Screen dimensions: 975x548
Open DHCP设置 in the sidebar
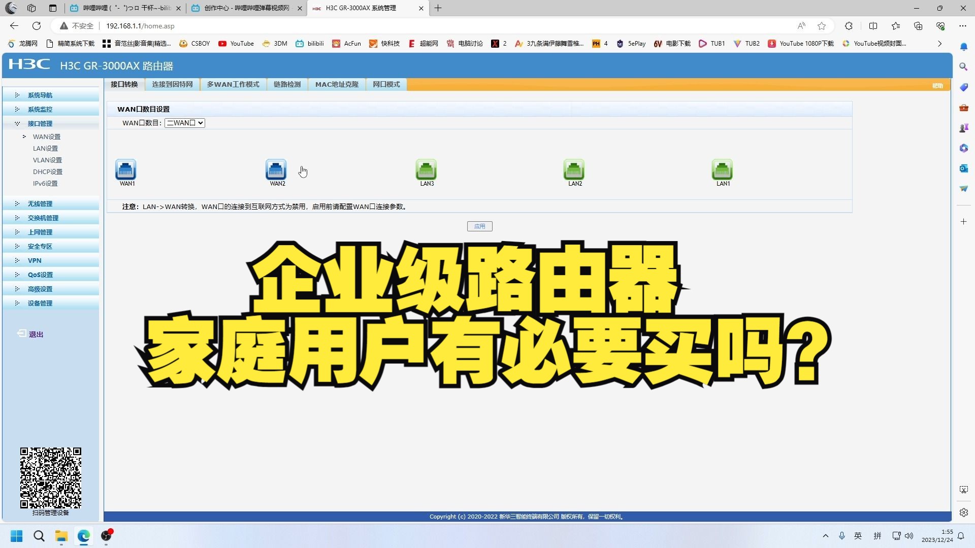[x=48, y=172]
